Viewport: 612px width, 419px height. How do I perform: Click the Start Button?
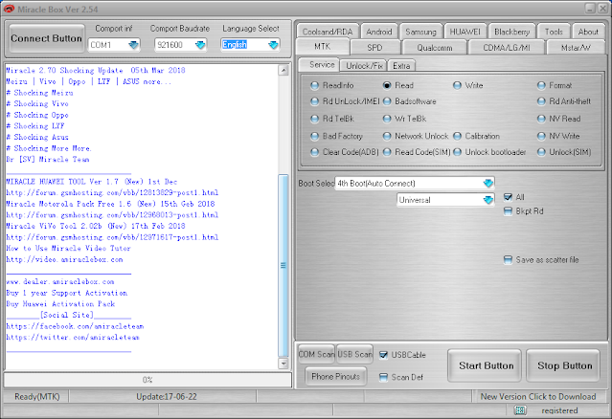(x=486, y=365)
